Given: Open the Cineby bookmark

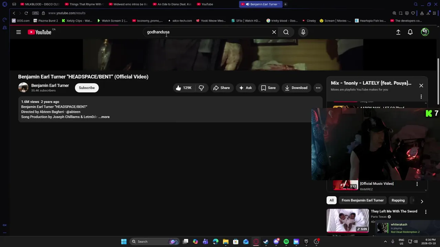Looking at the screenshot, I should tap(309, 21).
